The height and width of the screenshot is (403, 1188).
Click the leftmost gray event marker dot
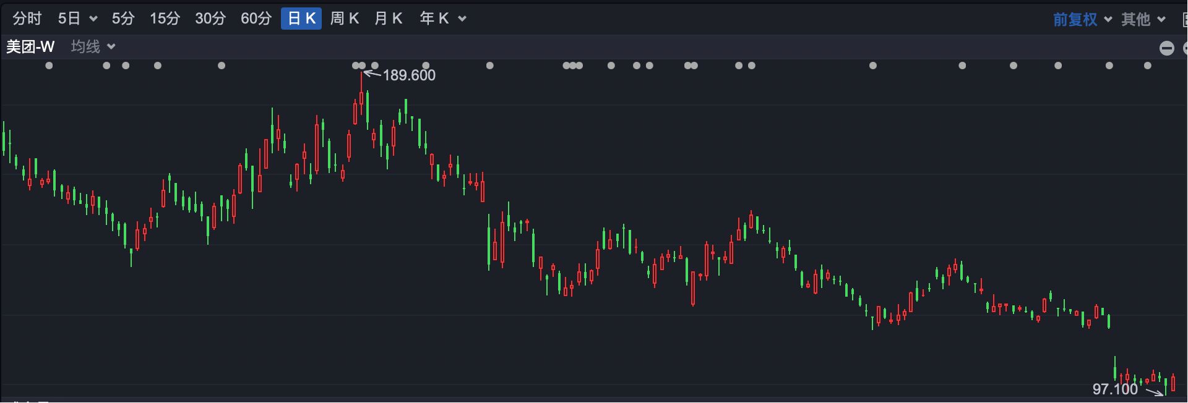49,66
